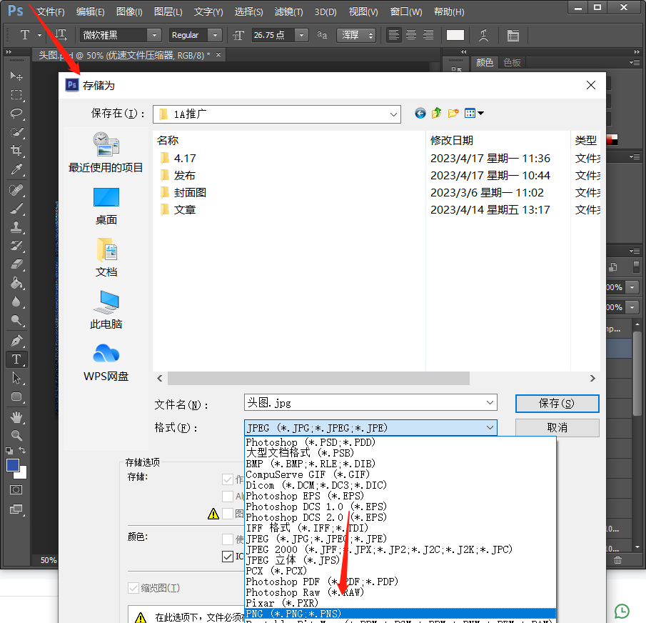Select the Crop tool
The width and height of the screenshot is (646, 623).
coord(16,151)
